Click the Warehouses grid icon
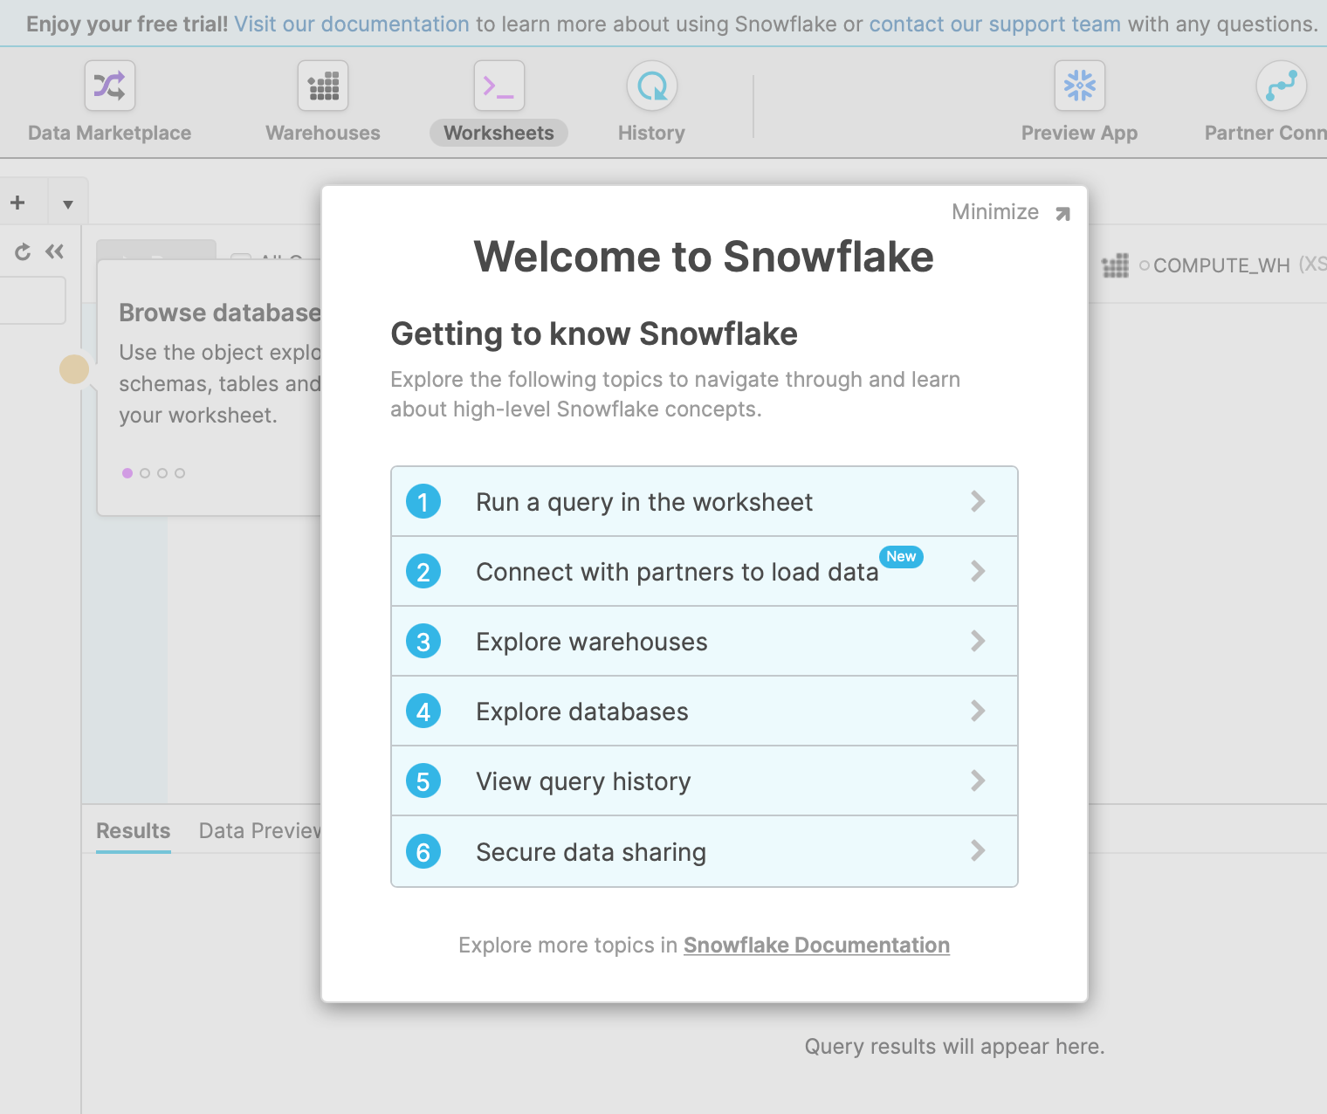 click(x=323, y=86)
